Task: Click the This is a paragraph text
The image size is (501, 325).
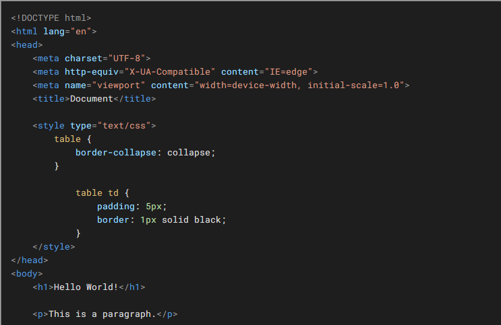Action: (102, 314)
